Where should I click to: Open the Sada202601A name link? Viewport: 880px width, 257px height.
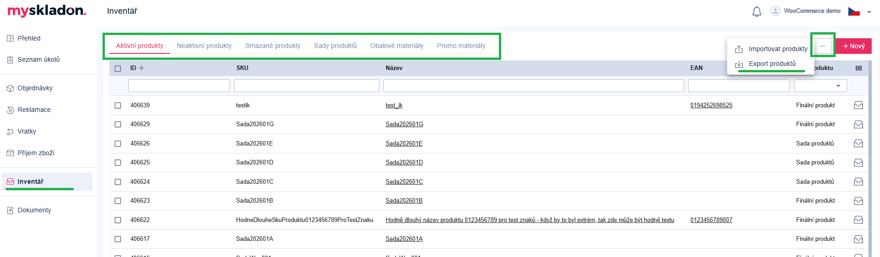tap(404, 239)
